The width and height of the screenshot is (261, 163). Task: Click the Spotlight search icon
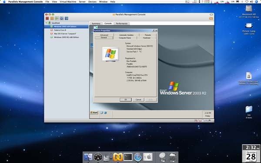point(256,2)
